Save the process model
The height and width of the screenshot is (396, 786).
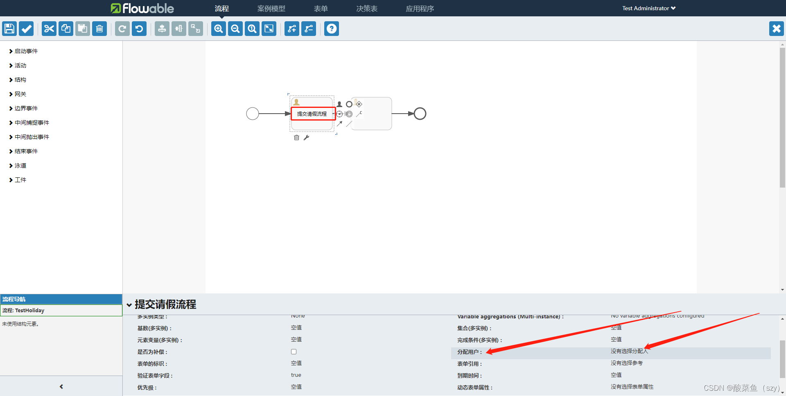(x=9, y=29)
